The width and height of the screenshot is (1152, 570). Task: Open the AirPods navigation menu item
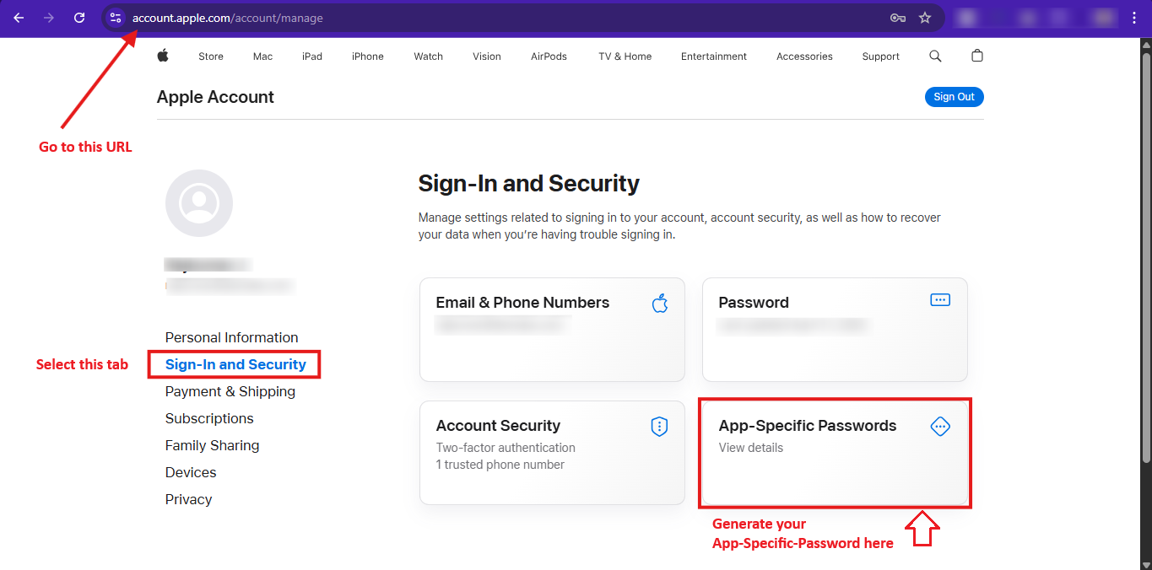coord(549,56)
